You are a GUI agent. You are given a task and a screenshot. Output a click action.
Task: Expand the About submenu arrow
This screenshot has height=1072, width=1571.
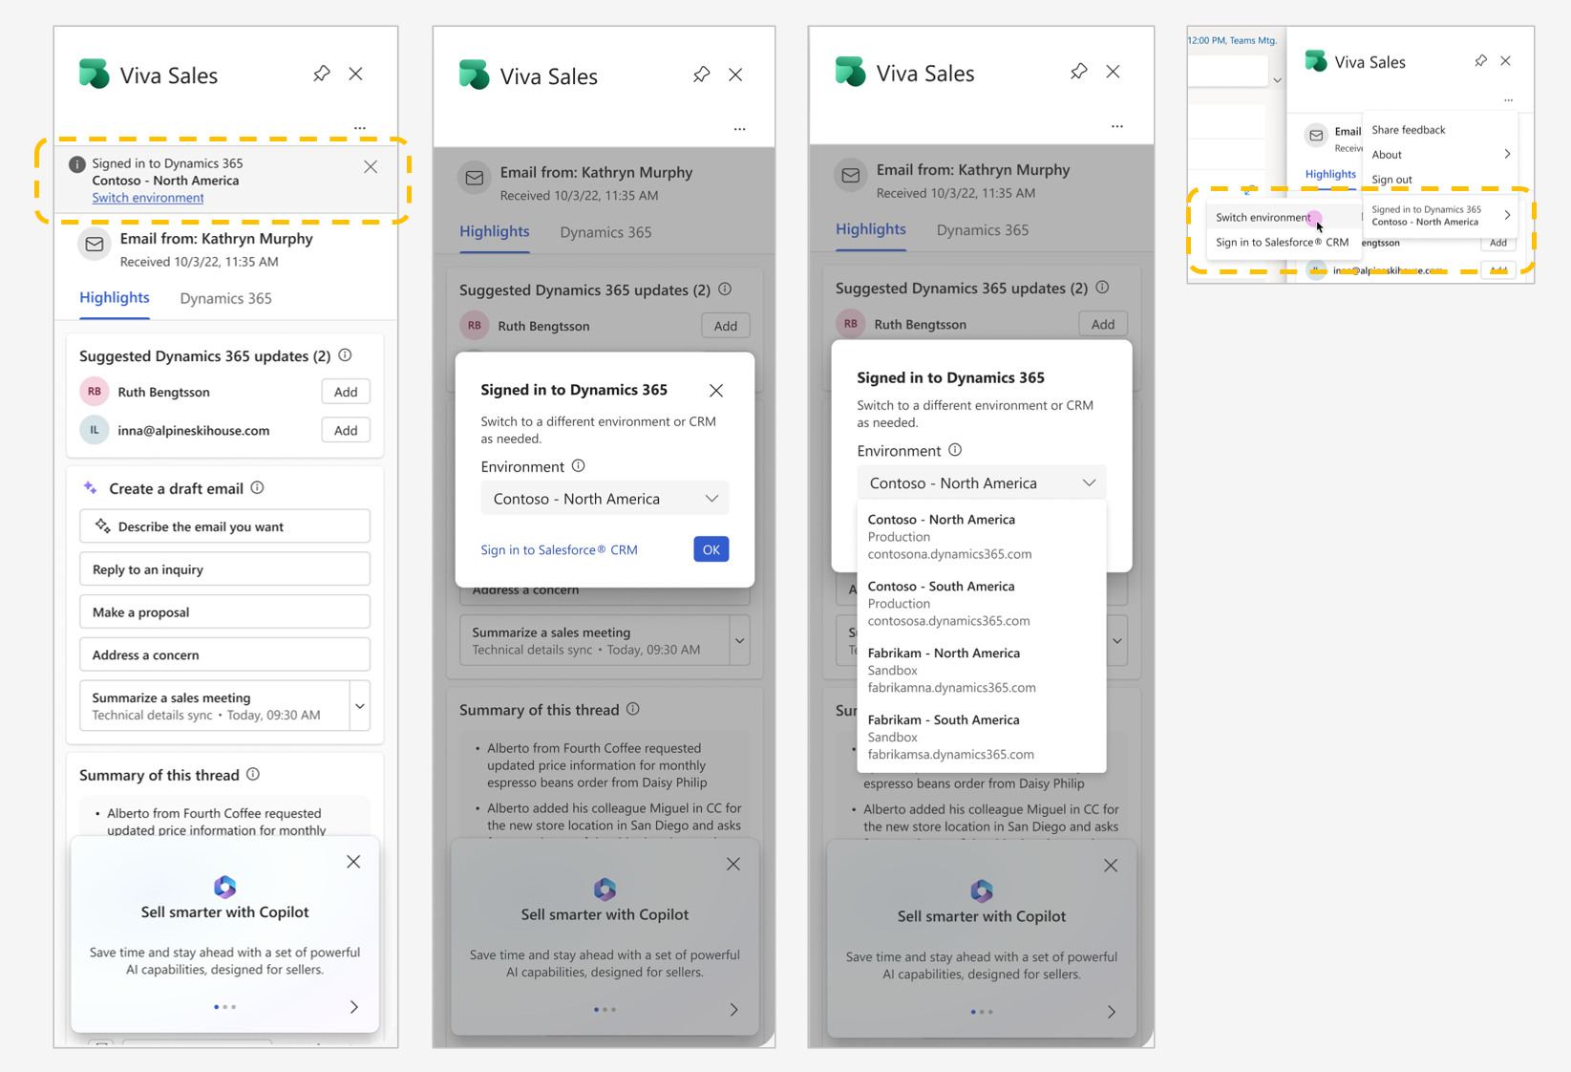pyautogui.click(x=1507, y=155)
